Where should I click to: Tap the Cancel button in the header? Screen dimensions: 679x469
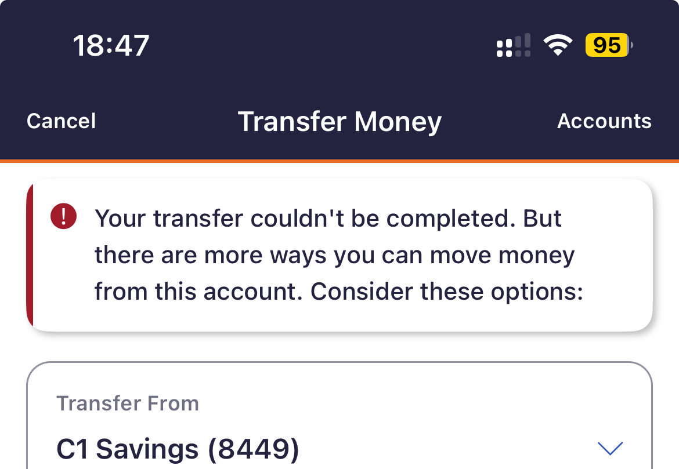tap(61, 121)
